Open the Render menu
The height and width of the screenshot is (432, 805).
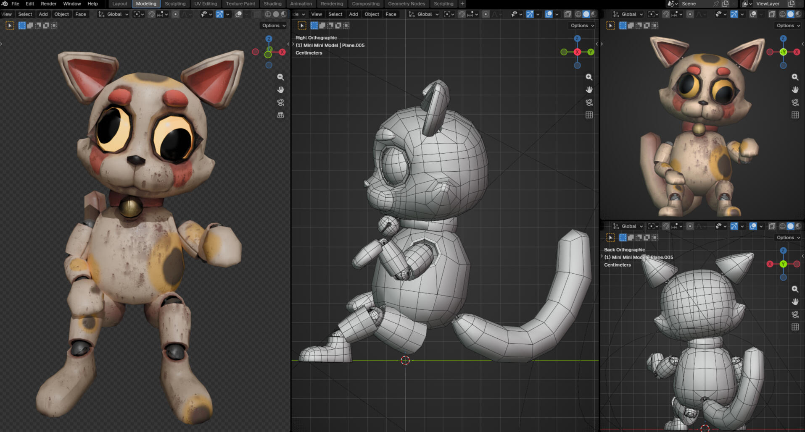coord(48,4)
